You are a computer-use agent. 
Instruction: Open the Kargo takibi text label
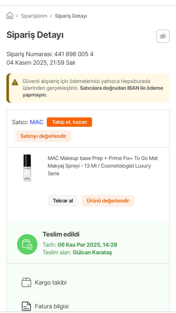coord(51,282)
